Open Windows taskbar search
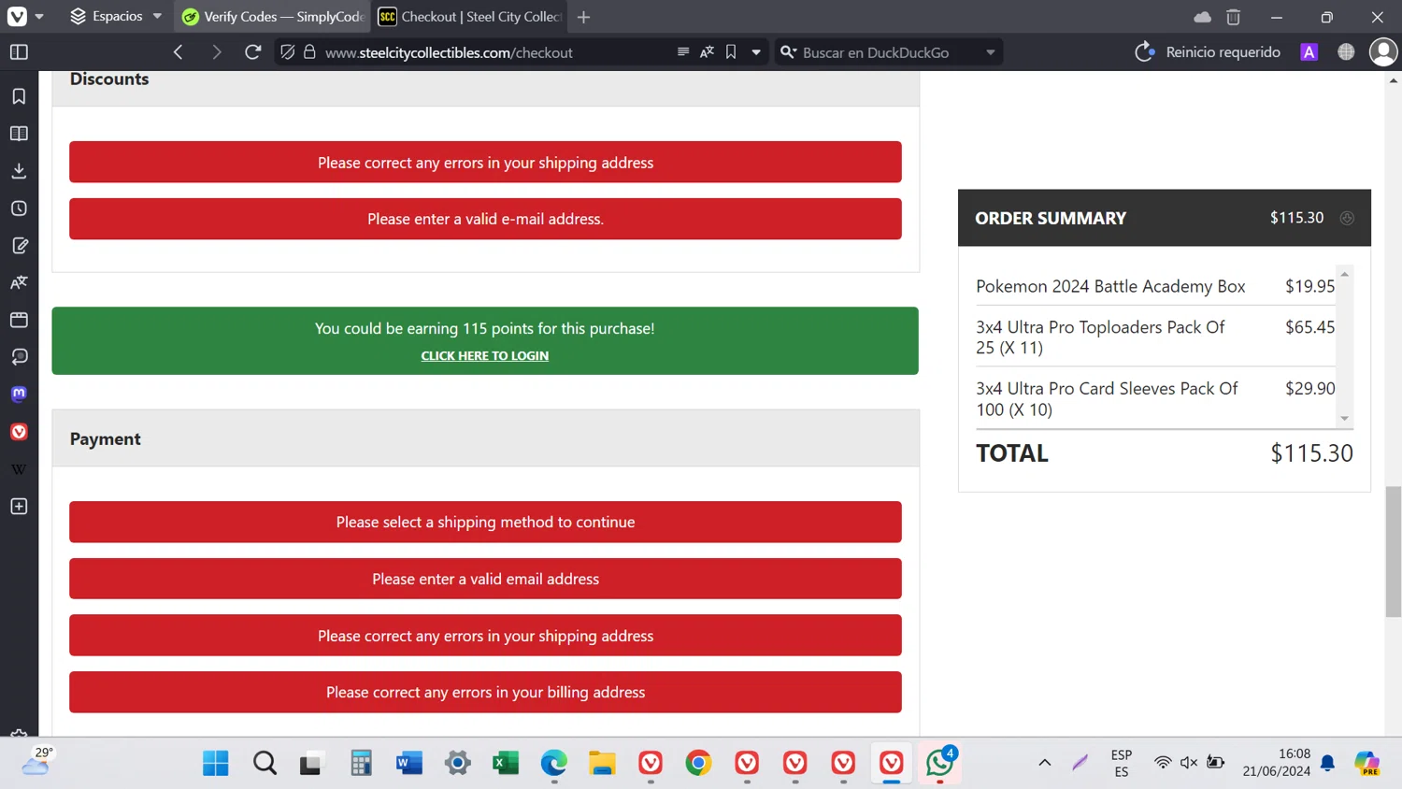 click(x=265, y=764)
